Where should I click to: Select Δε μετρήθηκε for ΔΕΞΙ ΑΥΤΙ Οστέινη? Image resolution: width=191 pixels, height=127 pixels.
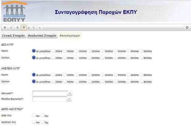click(x=34, y=58)
